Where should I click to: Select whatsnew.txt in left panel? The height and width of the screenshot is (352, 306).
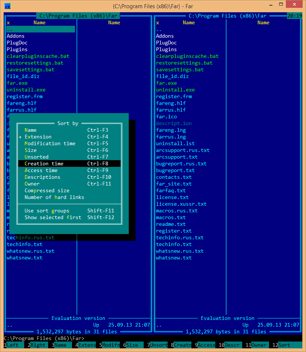point(25,258)
